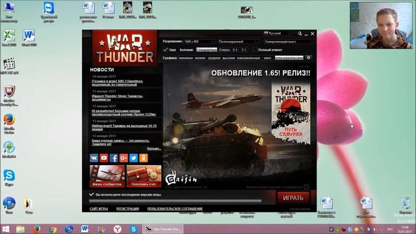Launch Firefox from the taskbar

(x=36, y=229)
